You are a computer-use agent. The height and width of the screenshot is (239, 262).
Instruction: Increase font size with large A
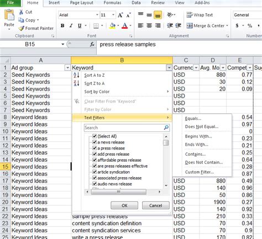[x=120, y=15]
